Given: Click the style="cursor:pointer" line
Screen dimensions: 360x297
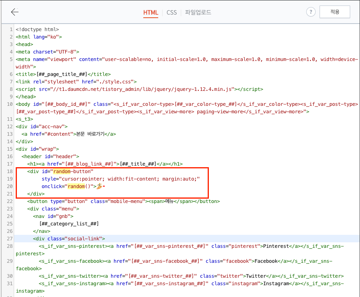Looking at the screenshot, I should click(x=121, y=179).
